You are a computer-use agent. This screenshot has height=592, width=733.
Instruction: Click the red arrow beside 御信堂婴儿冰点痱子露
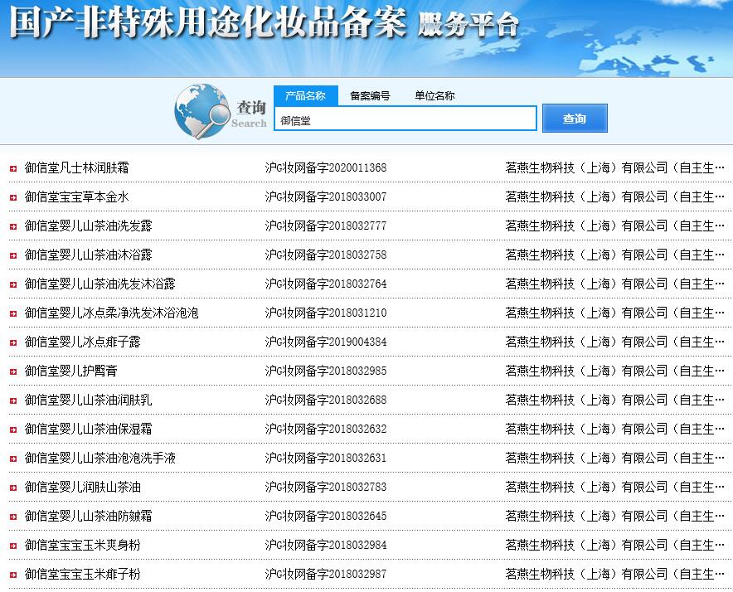click(x=13, y=342)
